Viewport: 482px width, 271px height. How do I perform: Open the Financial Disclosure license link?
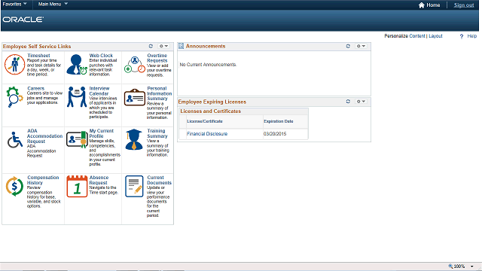(x=207, y=134)
